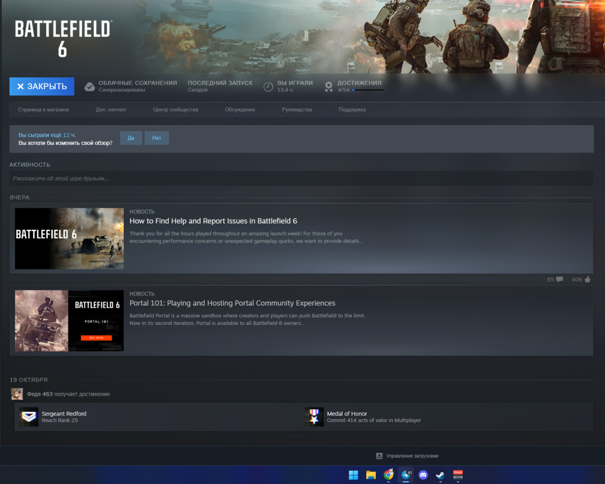Image resolution: width=605 pixels, height=484 pixels.
Task: Click the achievements progress bar
Action: click(x=368, y=90)
